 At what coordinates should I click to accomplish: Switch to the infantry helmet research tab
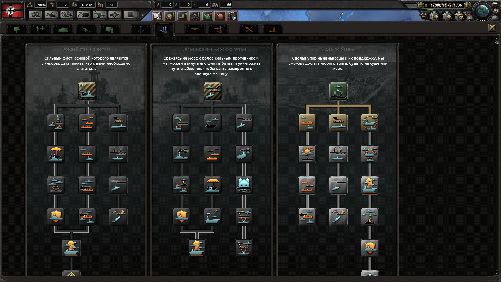(x=16, y=30)
